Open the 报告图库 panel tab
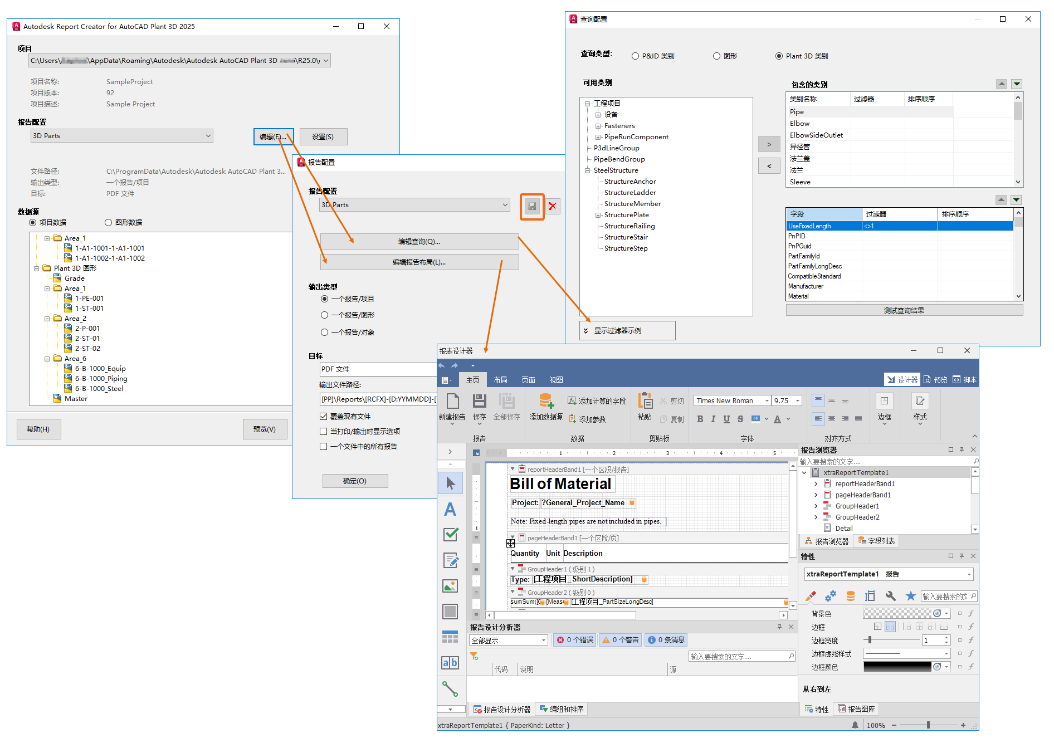 pyautogui.click(x=856, y=710)
